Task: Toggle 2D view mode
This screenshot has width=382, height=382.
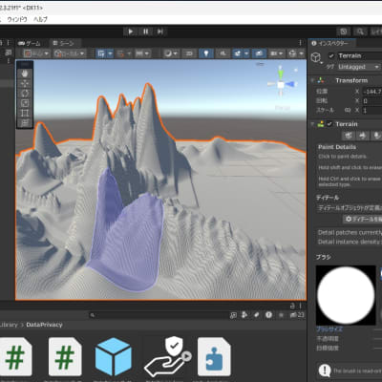Action: coord(189,53)
